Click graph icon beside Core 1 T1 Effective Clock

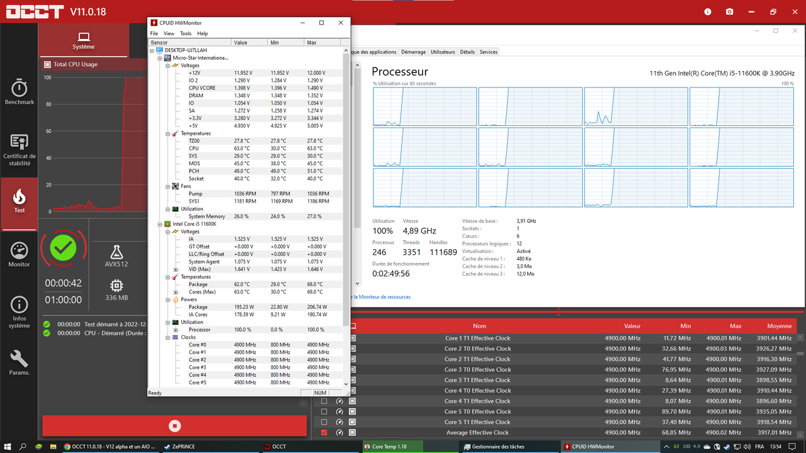[353, 338]
